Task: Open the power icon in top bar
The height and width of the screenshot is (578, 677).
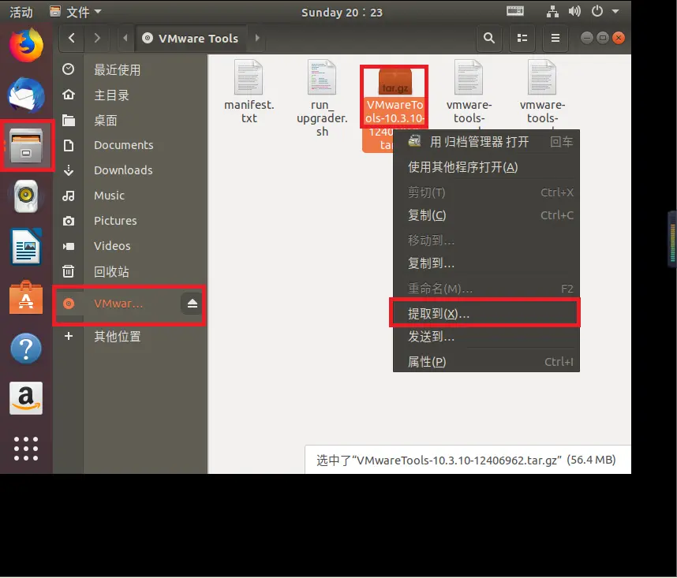Action: 597,12
